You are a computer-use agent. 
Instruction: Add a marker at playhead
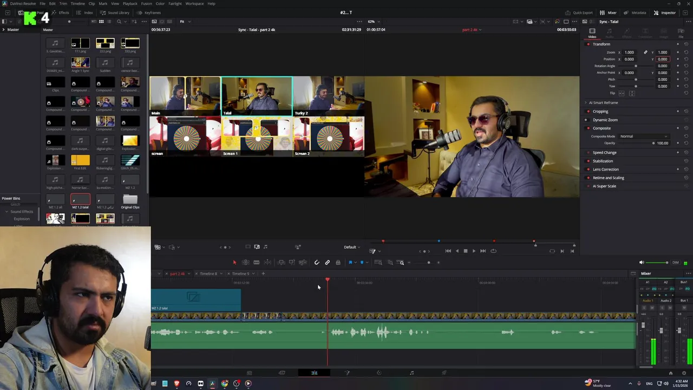pos(362,263)
